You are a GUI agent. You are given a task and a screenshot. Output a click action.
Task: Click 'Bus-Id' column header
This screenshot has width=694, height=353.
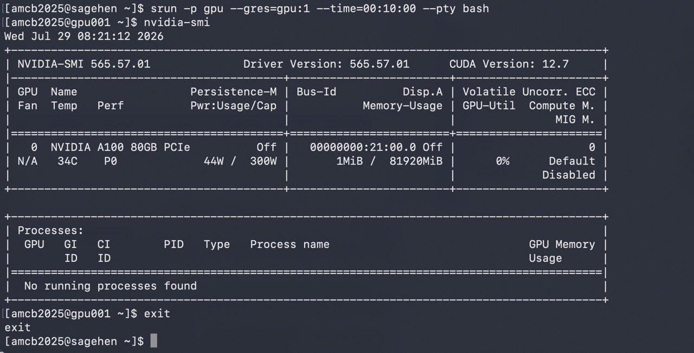click(x=316, y=92)
